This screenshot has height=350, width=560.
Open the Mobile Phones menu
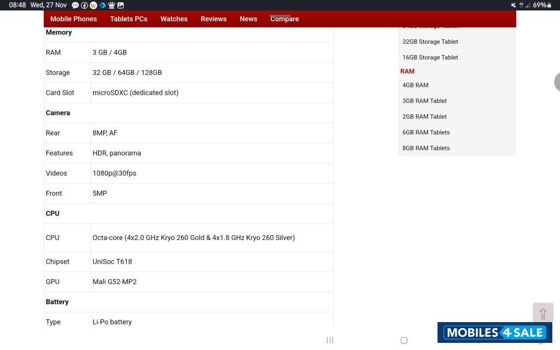click(x=73, y=19)
